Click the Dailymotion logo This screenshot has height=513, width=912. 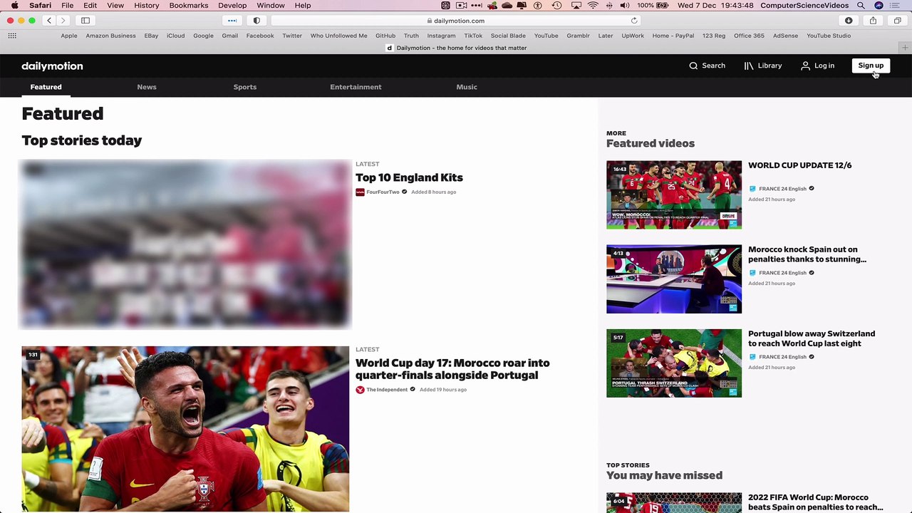[52, 66]
